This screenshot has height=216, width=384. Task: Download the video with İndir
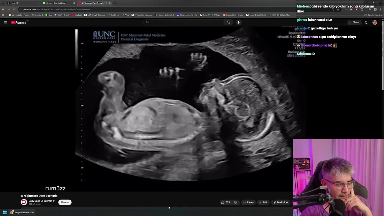pyautogui.click(x=263, y=202)
